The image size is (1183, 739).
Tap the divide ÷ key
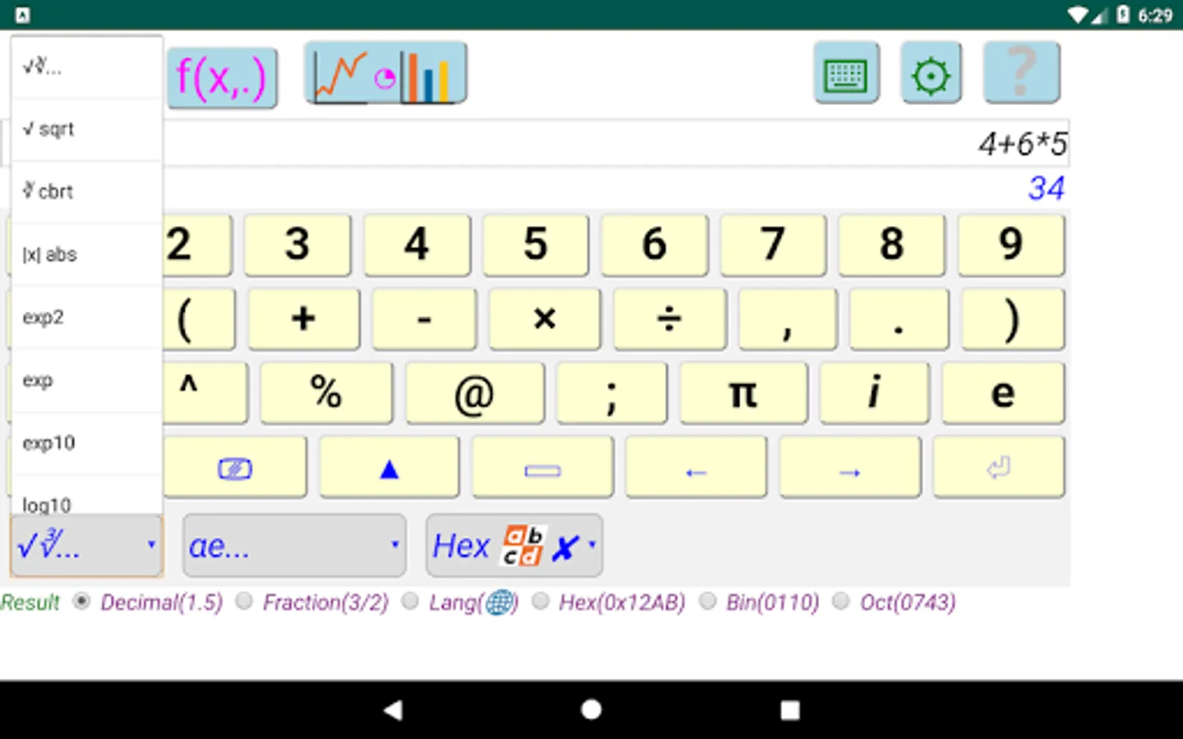click(x=670, y=319)
